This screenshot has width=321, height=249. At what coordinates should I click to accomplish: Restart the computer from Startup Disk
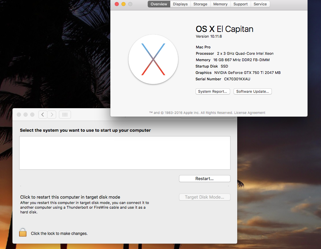point(205,179)
